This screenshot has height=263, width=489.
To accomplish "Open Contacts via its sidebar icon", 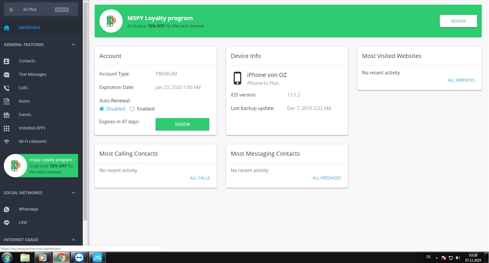I will 7,61.
